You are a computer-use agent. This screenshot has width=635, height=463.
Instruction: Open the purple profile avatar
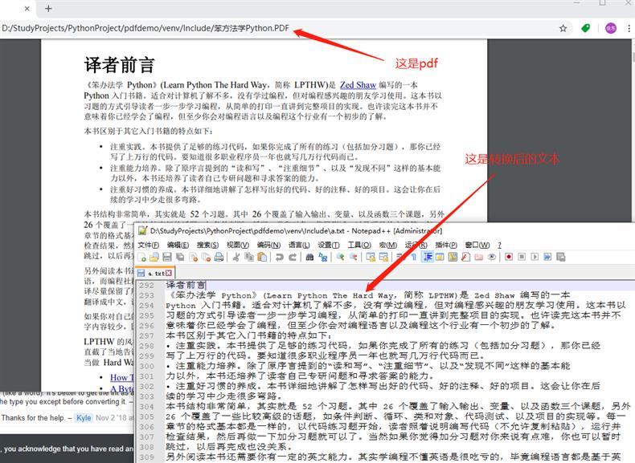(x=611, y=28)
